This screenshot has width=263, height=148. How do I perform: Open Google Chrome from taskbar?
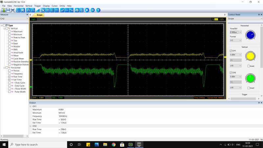point(113,144)
